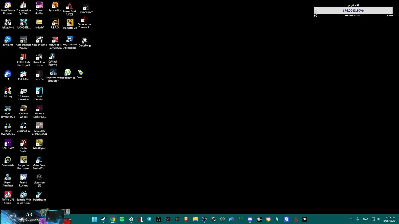Image resolution: width=399 pixels, height=224 pixels.
Task: Open the Windows Start menu
Action: pos(94,219)
